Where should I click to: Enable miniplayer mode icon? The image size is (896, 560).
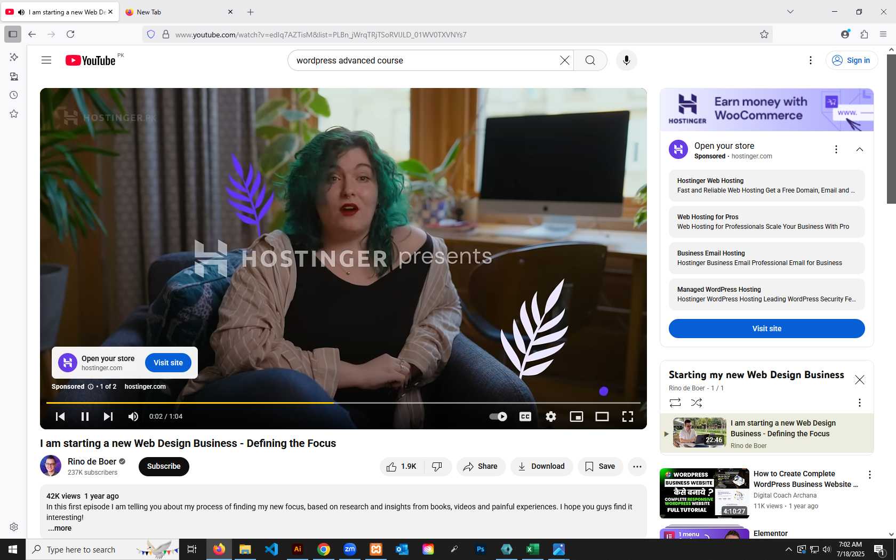[577, 417]
